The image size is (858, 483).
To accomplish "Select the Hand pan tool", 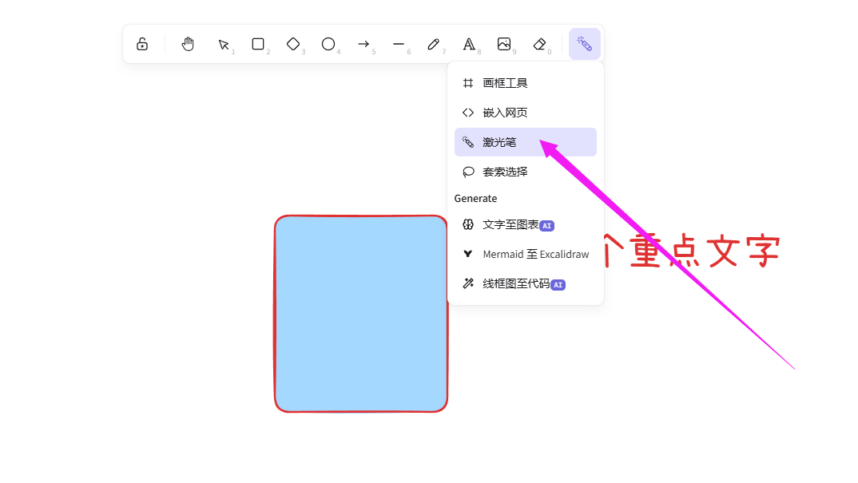I will tap(188, 44).
